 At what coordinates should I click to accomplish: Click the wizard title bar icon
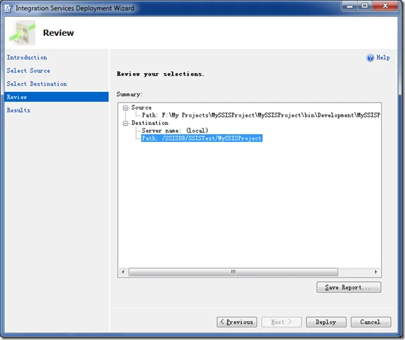tap(8, 8)
